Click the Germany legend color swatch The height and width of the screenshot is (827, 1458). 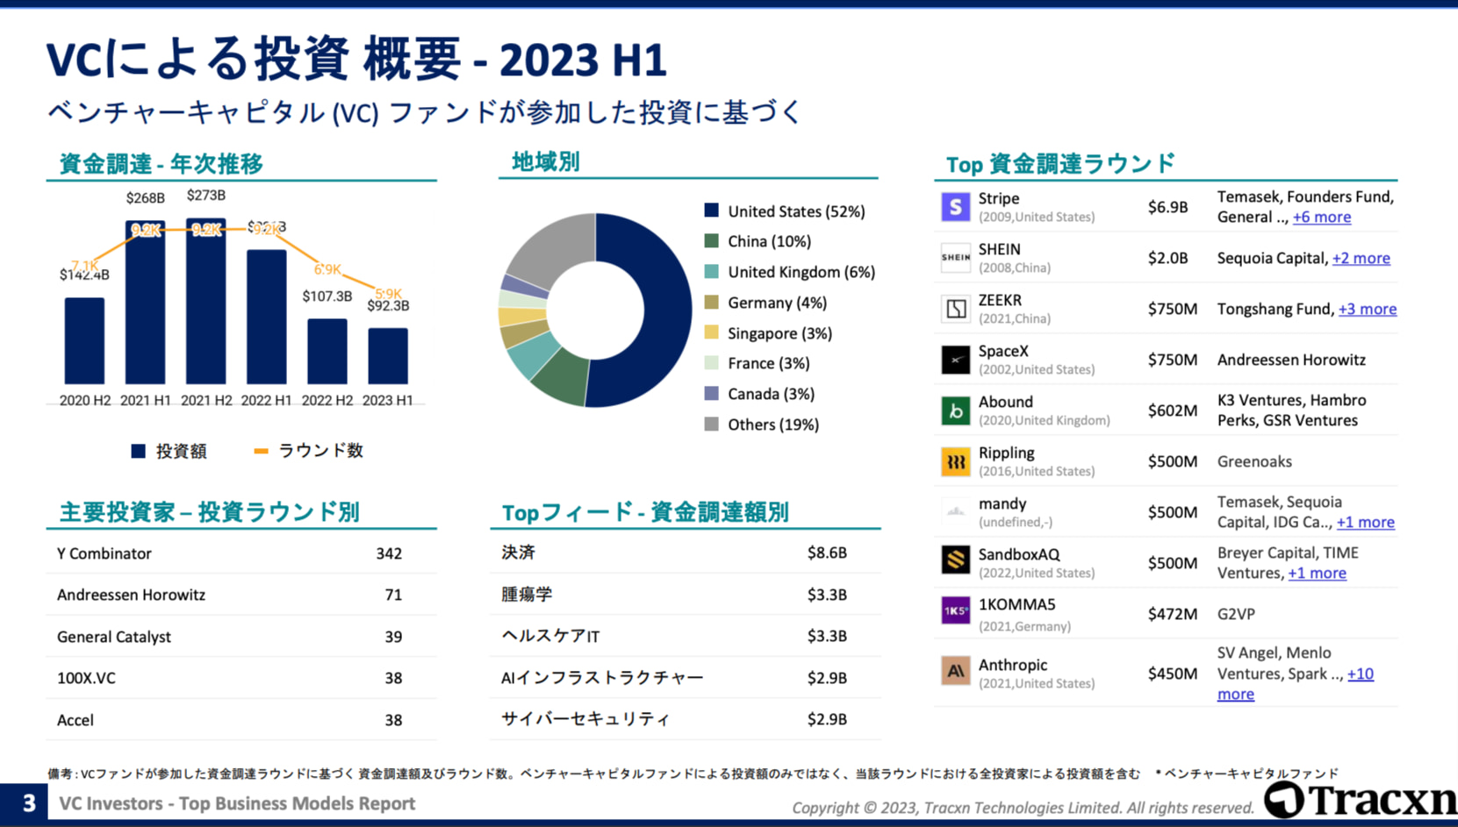click(711, 303)
